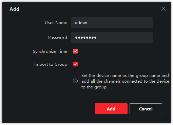Click the "Import to Group" label

click(51, 64)
